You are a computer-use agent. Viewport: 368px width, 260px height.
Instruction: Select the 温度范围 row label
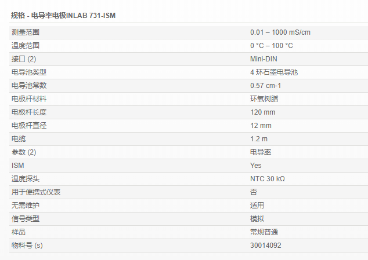point(26,46)
